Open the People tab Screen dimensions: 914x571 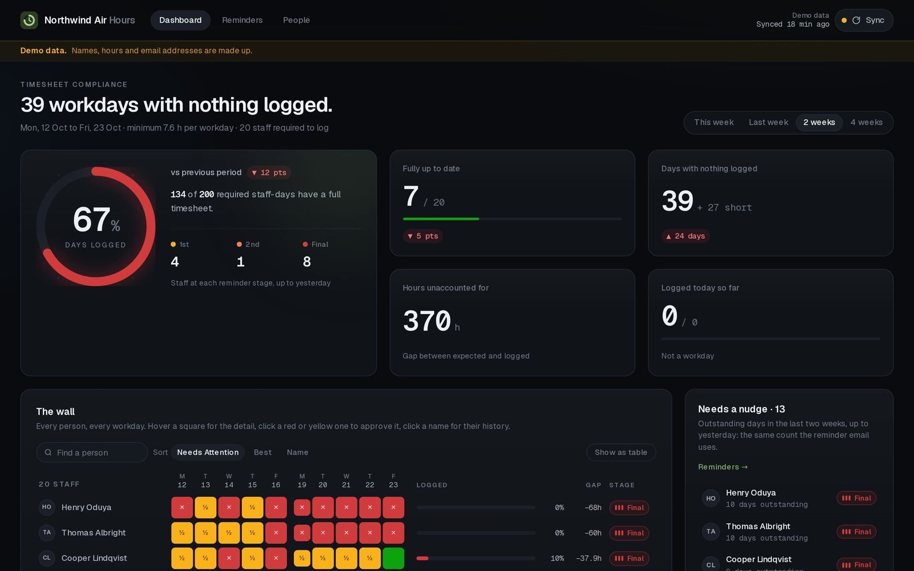click(297, 20)
